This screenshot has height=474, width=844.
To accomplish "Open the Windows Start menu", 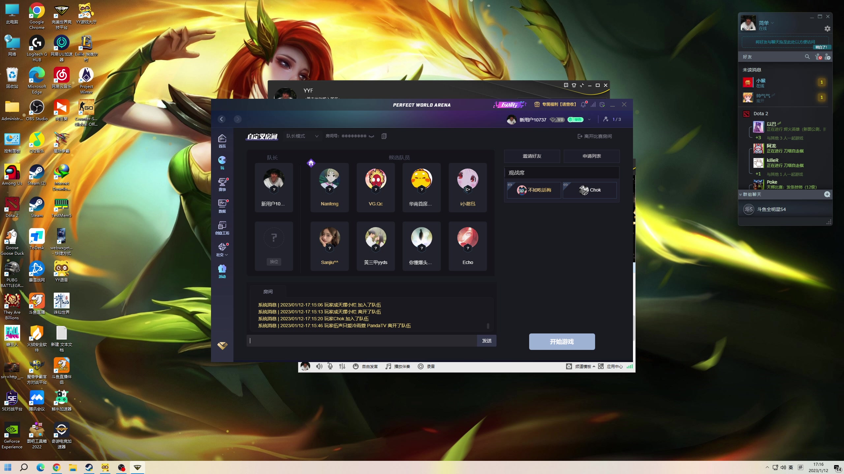I will 8,467.
